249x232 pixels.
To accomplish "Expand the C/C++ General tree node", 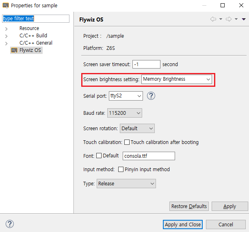I will coord(6,43).
